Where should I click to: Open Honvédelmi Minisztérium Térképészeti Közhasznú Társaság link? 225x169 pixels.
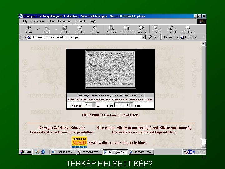point(144,128)
